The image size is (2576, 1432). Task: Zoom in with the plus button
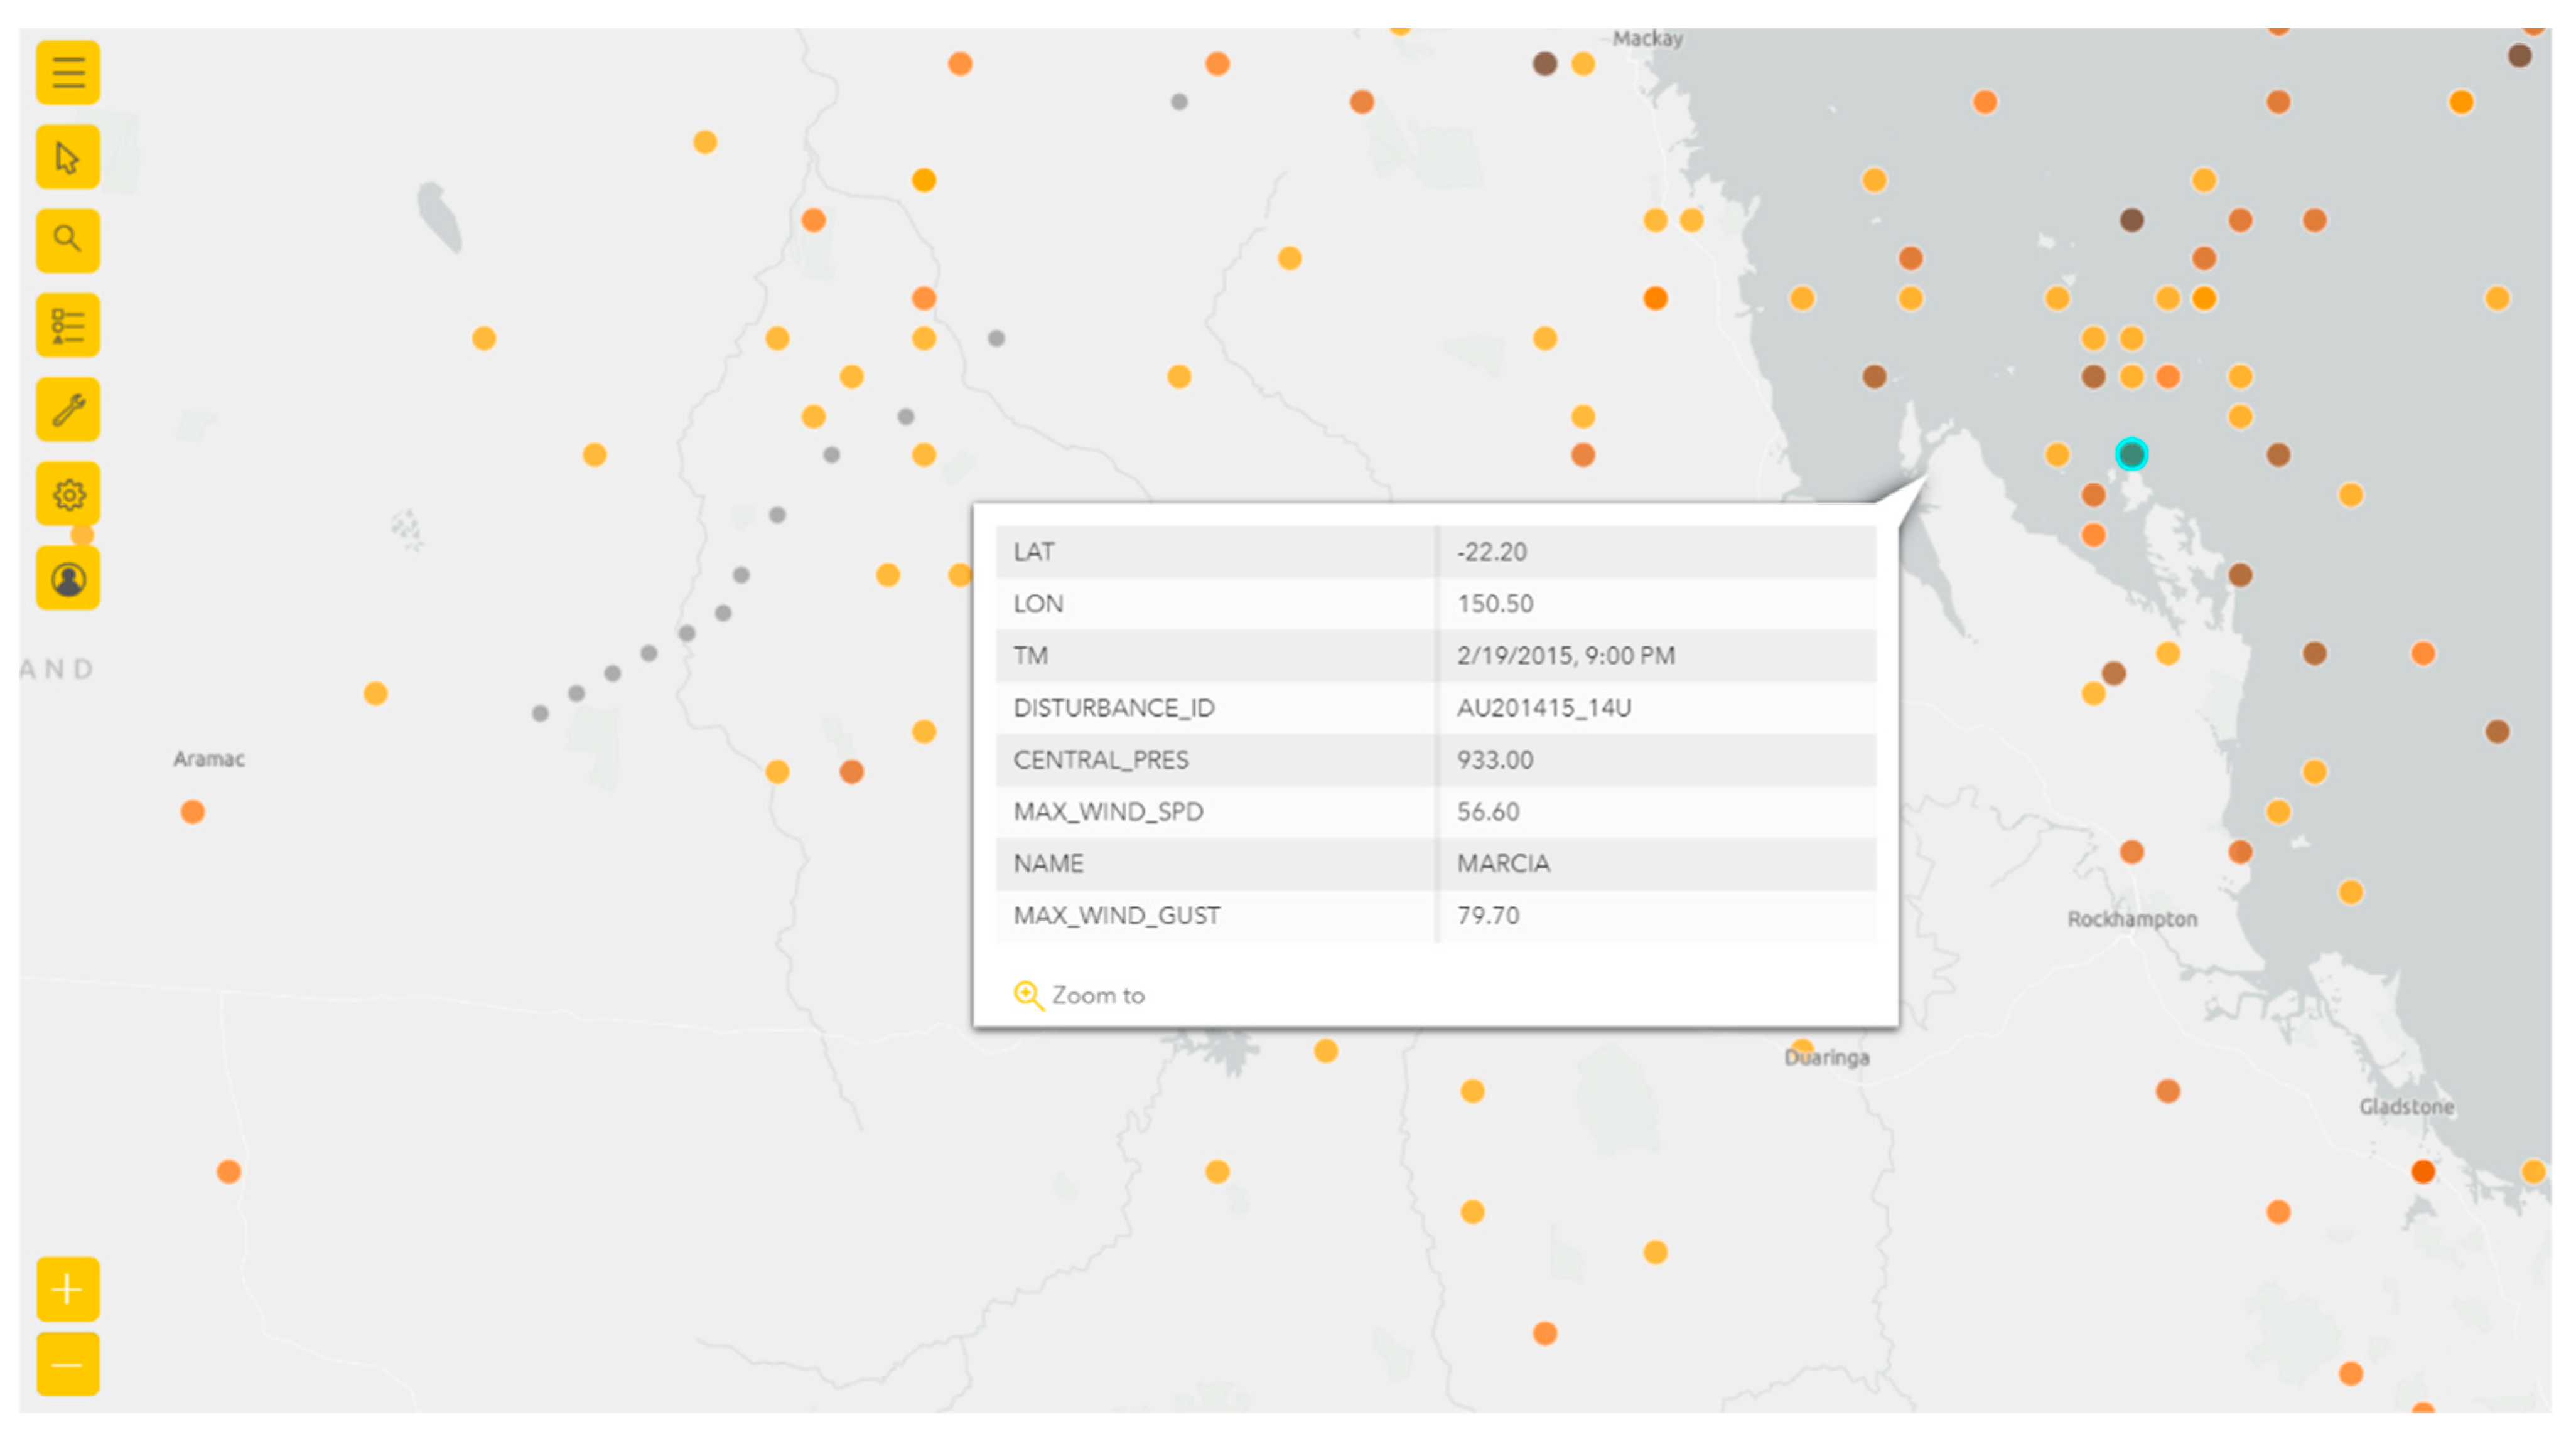tap(68, 1289)
